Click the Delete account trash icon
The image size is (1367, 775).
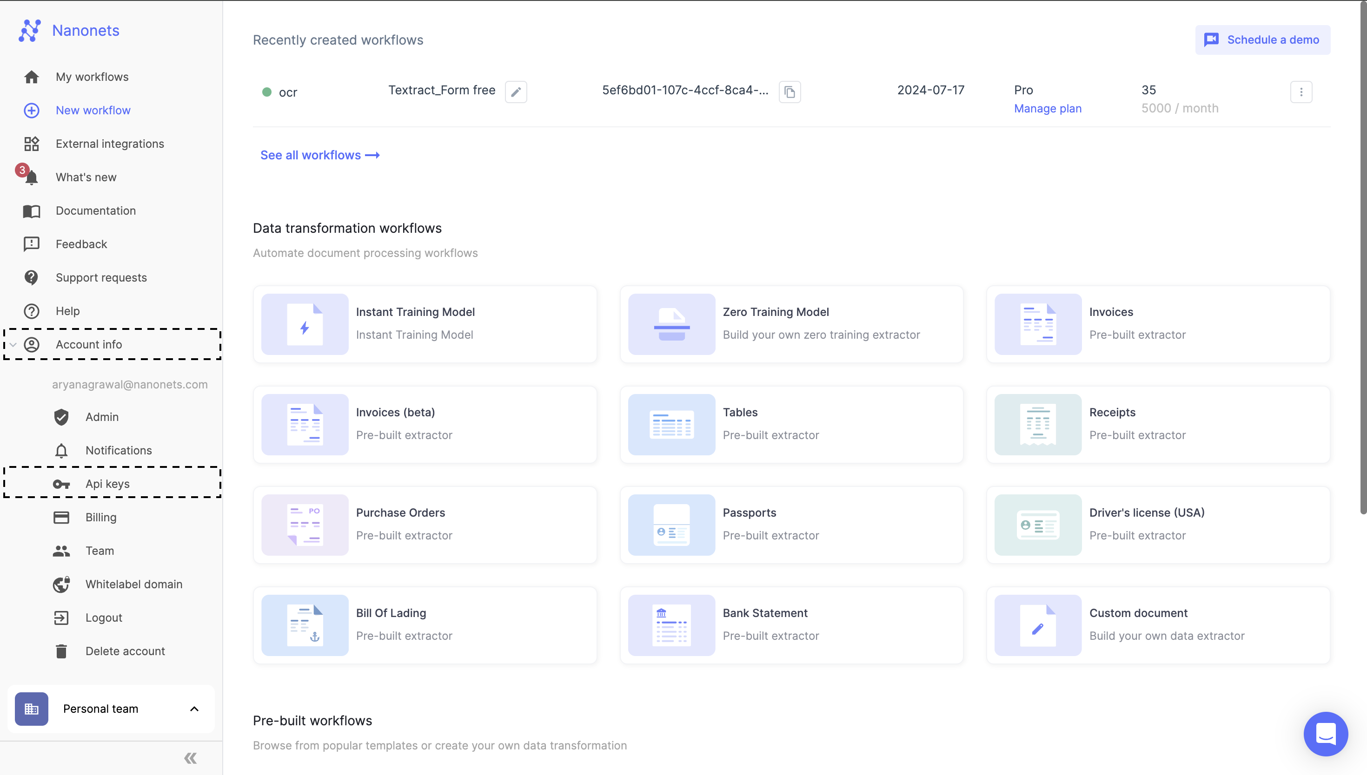click(x=61, y=651)
